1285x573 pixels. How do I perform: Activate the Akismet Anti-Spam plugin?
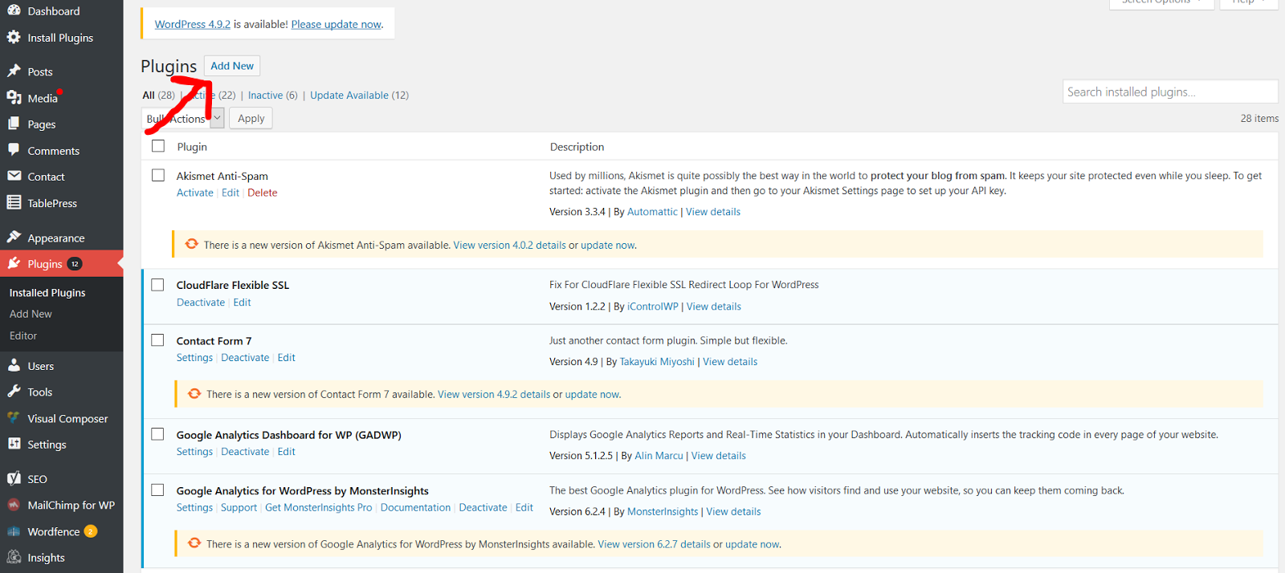(195, 193)
